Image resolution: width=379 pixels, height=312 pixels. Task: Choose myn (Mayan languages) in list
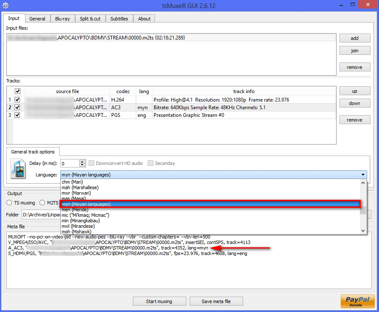[x=210, y=204]
